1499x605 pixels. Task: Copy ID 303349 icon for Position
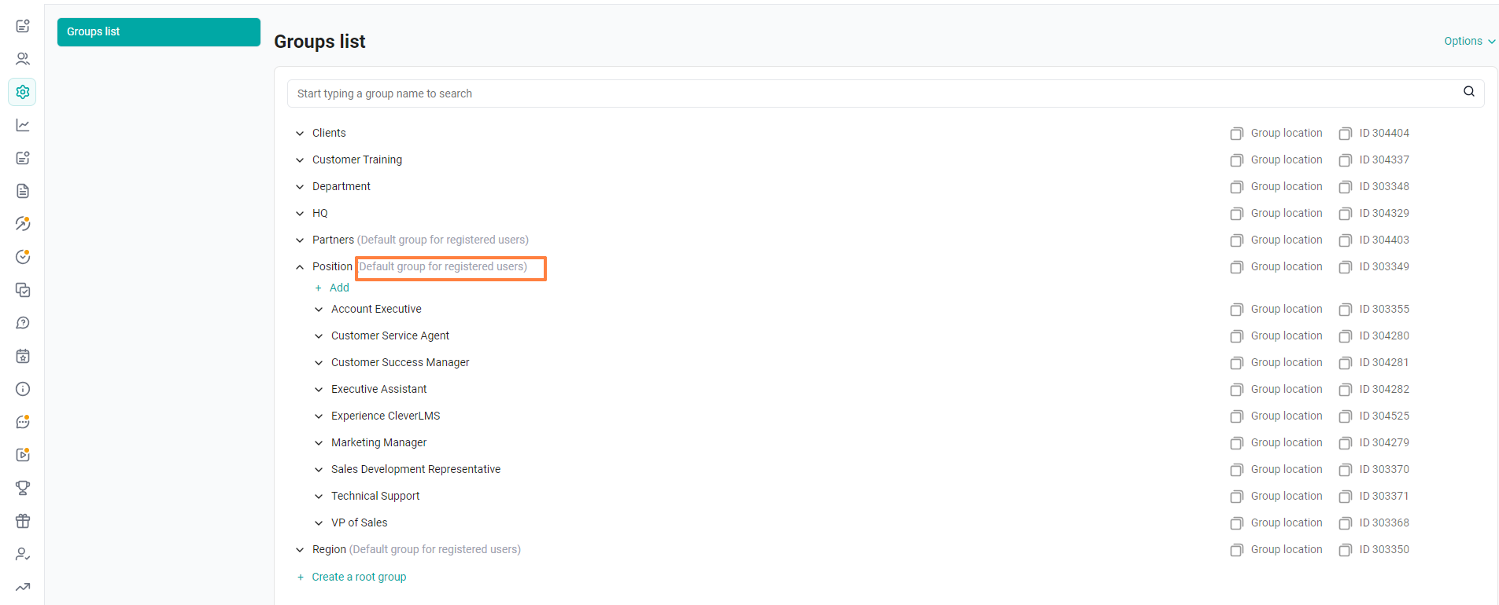1345,267
